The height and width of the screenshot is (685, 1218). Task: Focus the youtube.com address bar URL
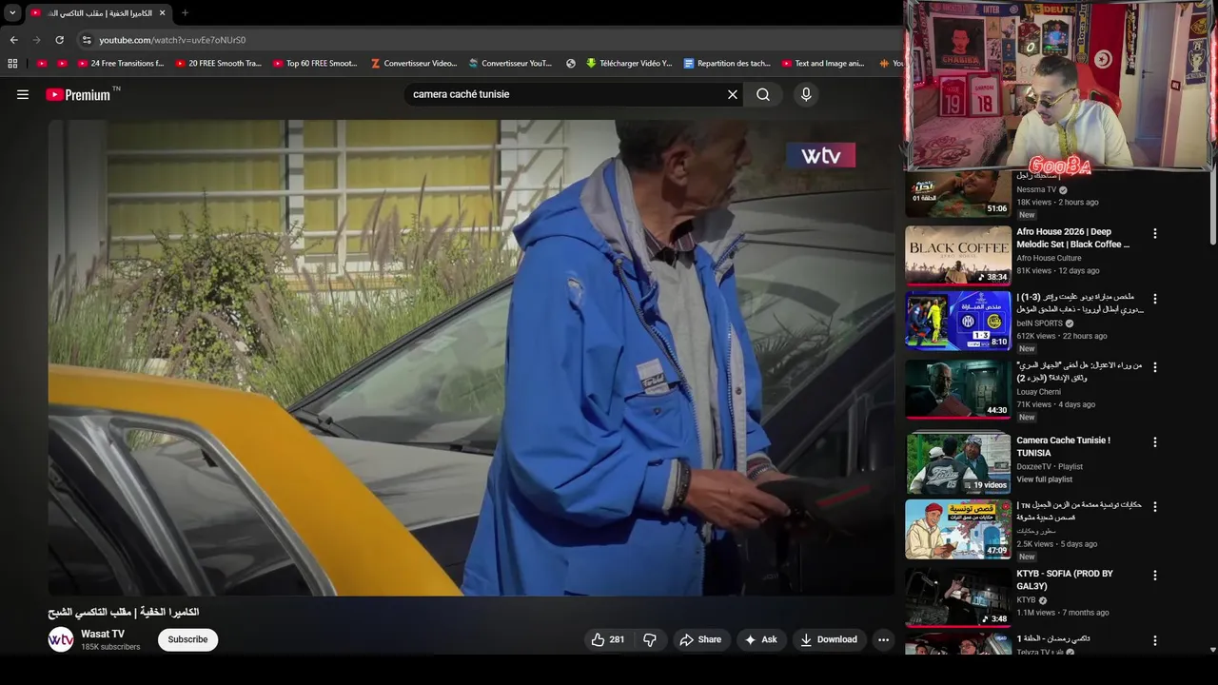[x=172, y=40]
